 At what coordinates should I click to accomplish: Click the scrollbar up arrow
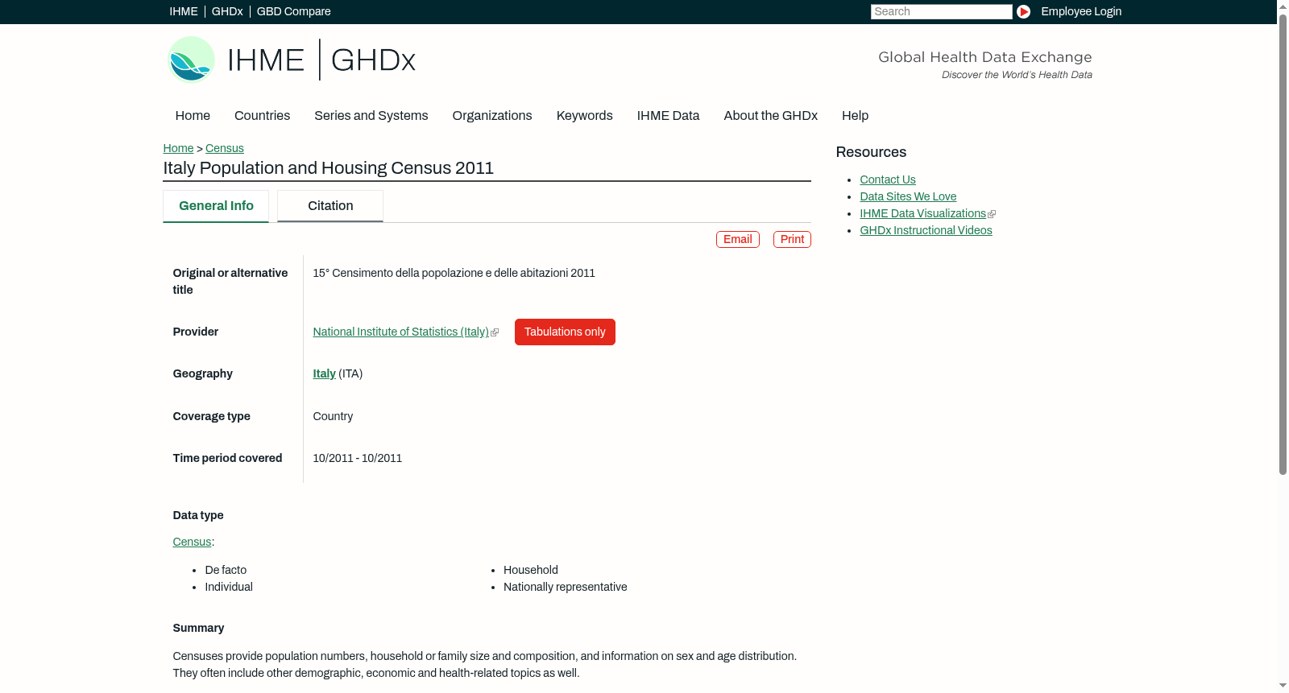(x=1283, y=6)
